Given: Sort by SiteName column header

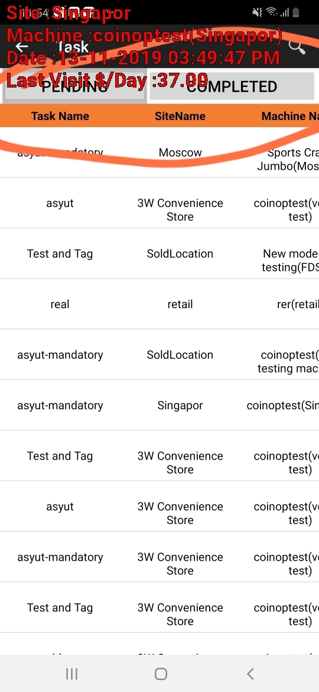Looking at the screenshot, I should tap(180, 116).
